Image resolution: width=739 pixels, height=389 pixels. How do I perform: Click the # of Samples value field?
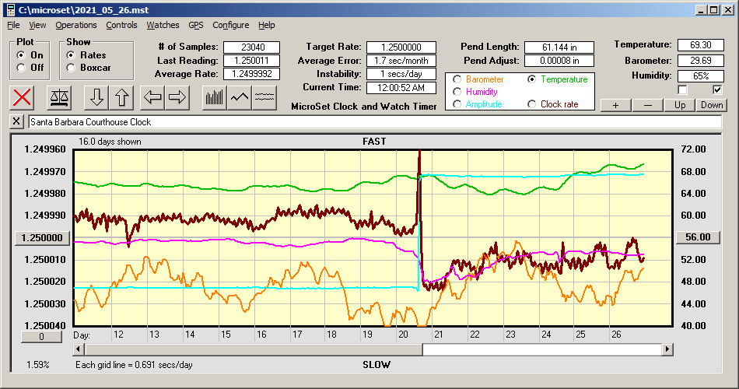pyautogui.click(x=252, y=47)
